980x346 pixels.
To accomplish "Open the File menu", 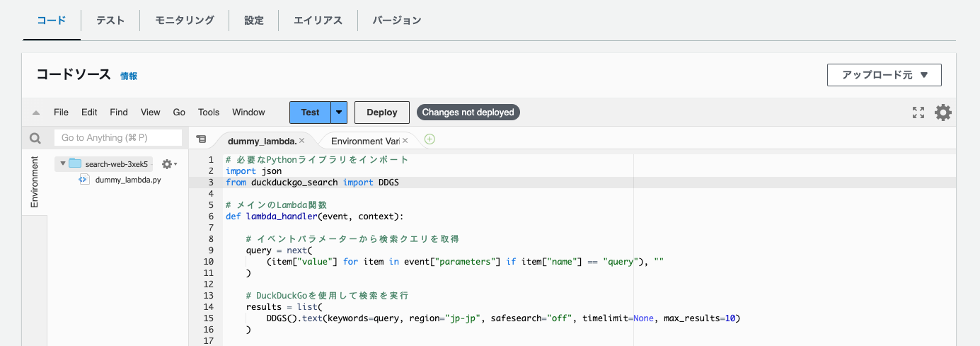I will [61, 113].
